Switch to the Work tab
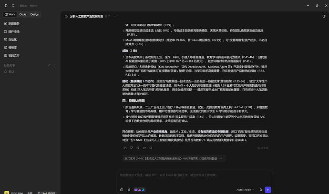 [10, 14]
